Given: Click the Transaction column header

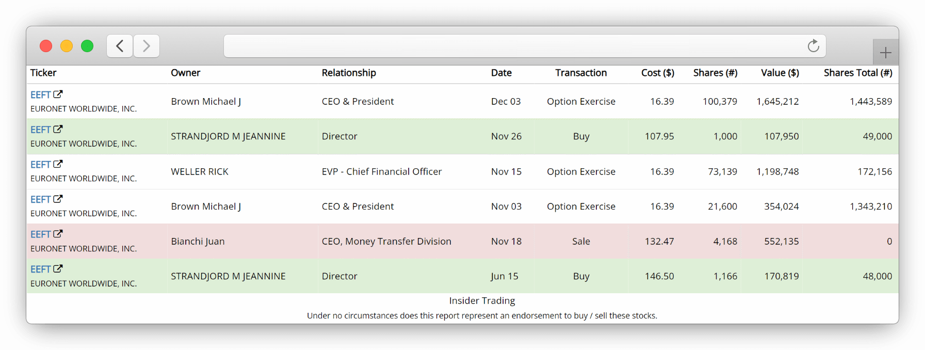Looking at the screenshot, I should 581,73.
